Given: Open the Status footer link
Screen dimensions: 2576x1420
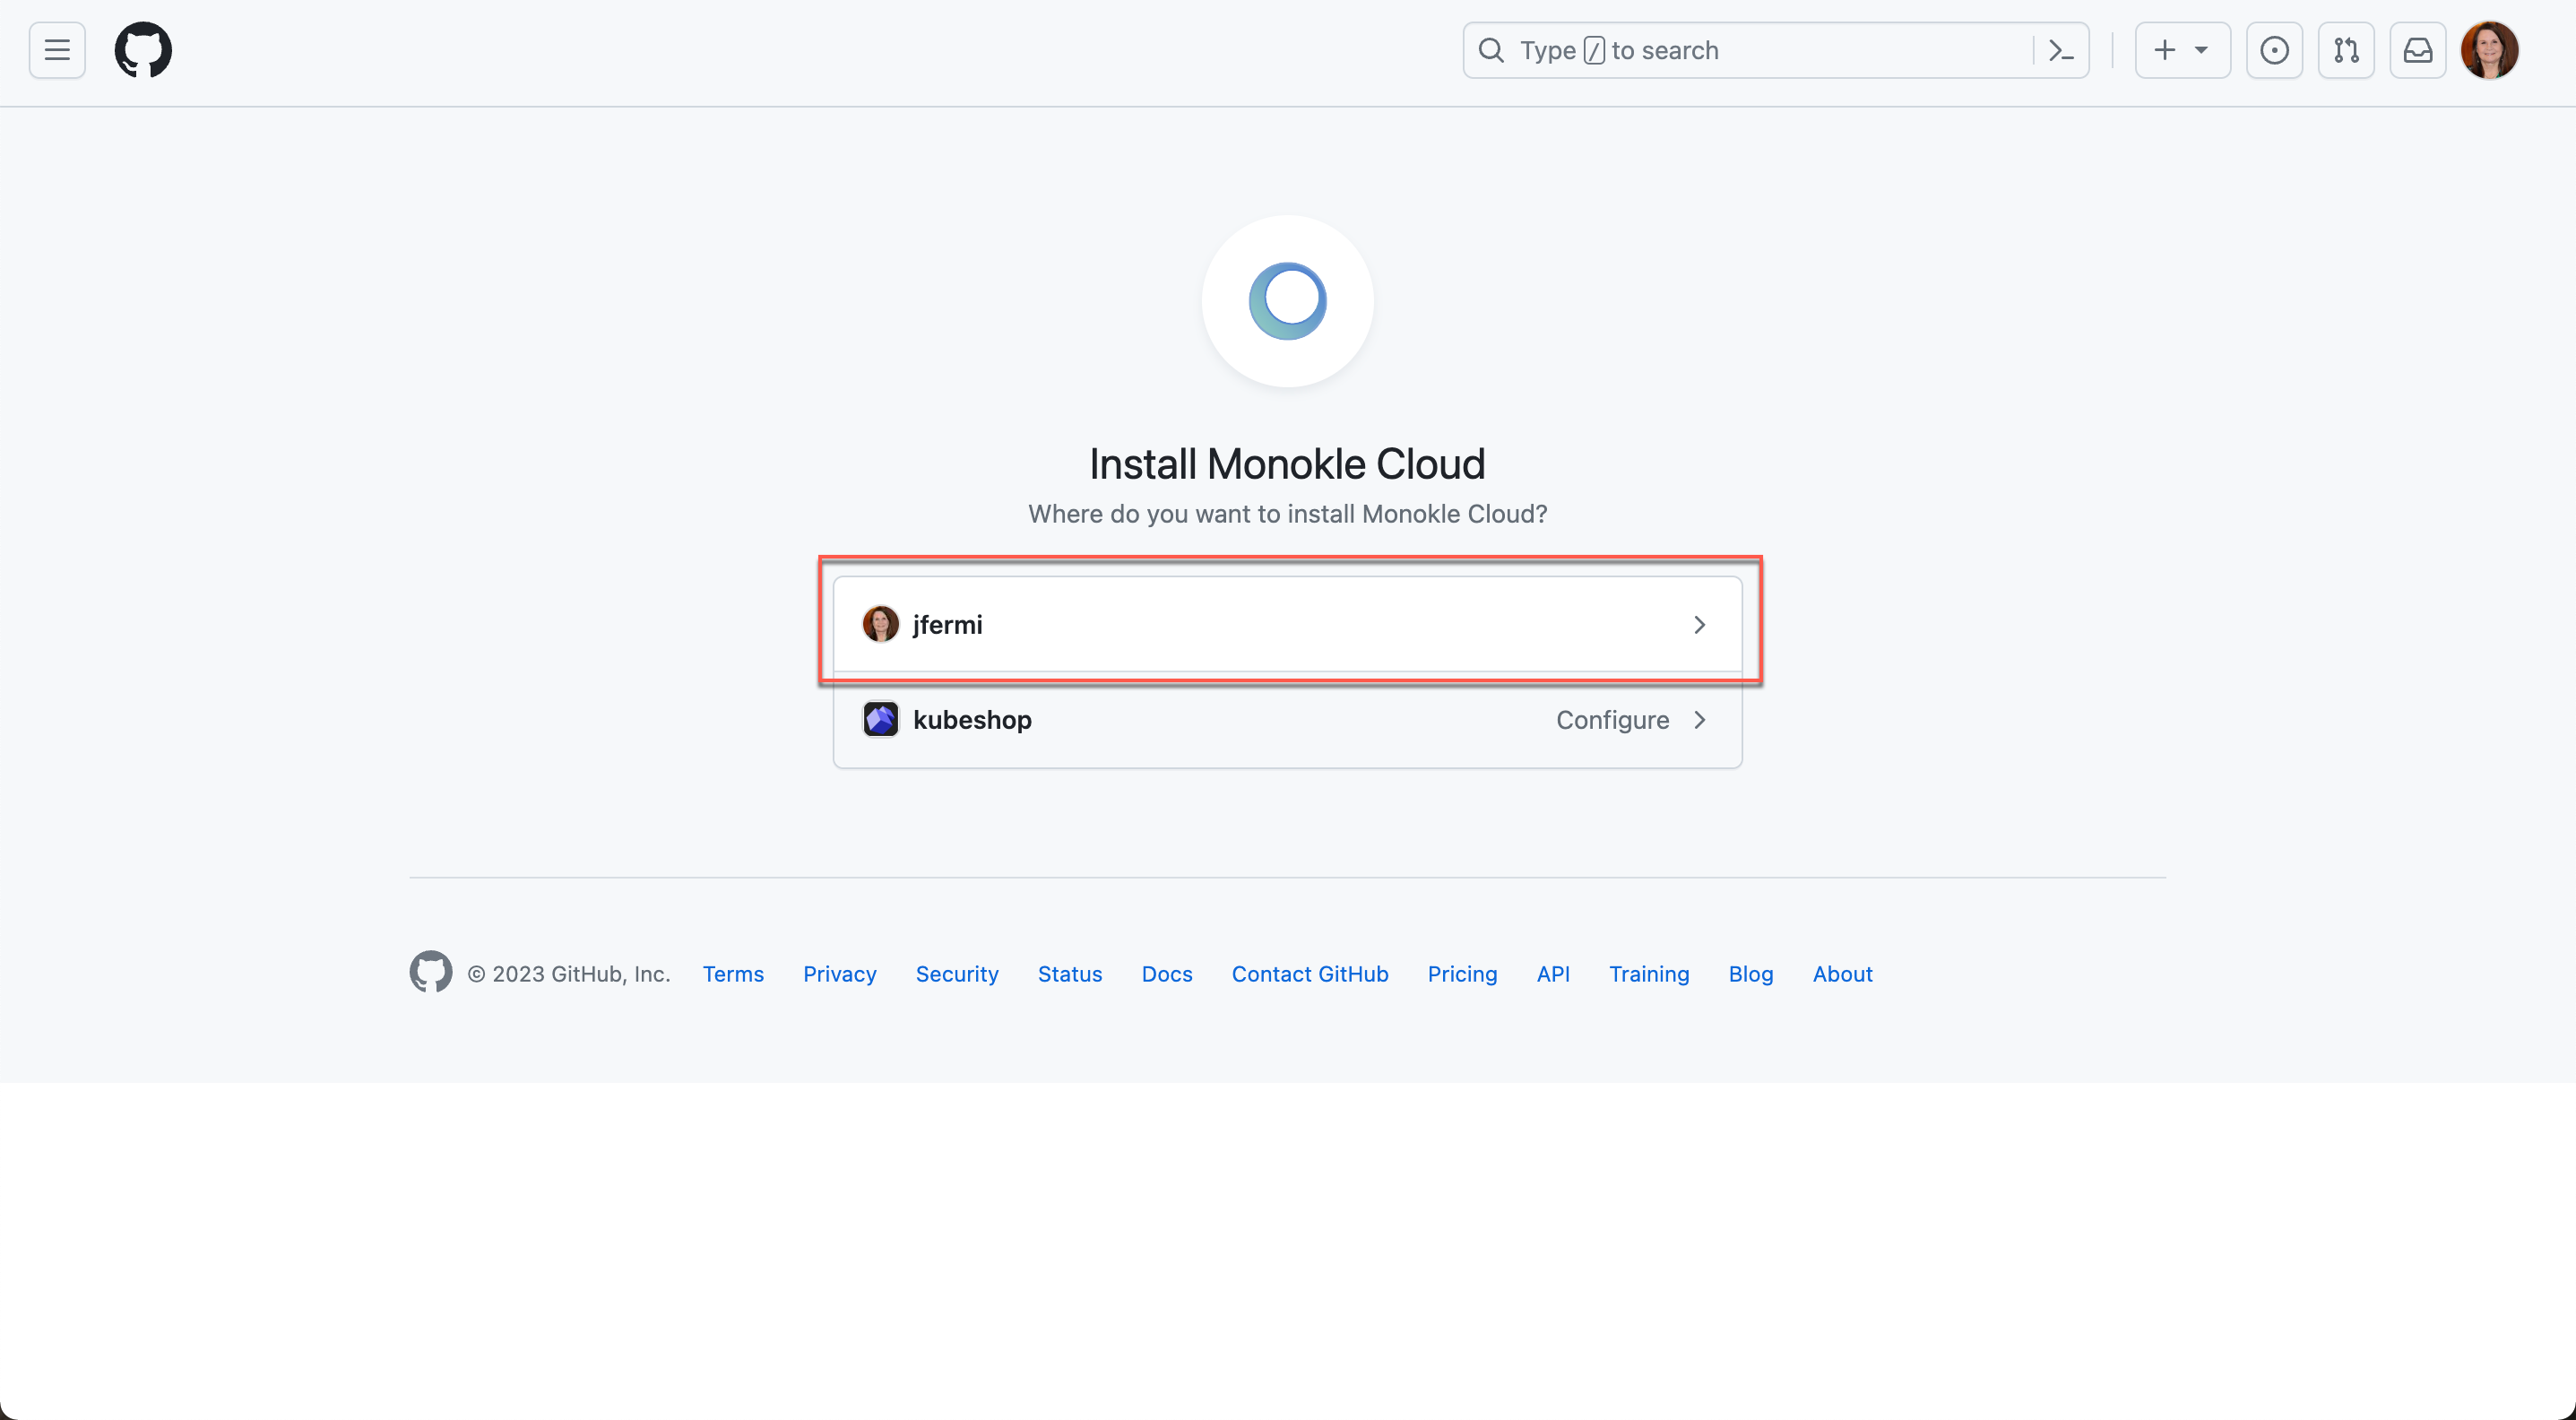Looking at the screenshot, I should [x=1069, y=974].
